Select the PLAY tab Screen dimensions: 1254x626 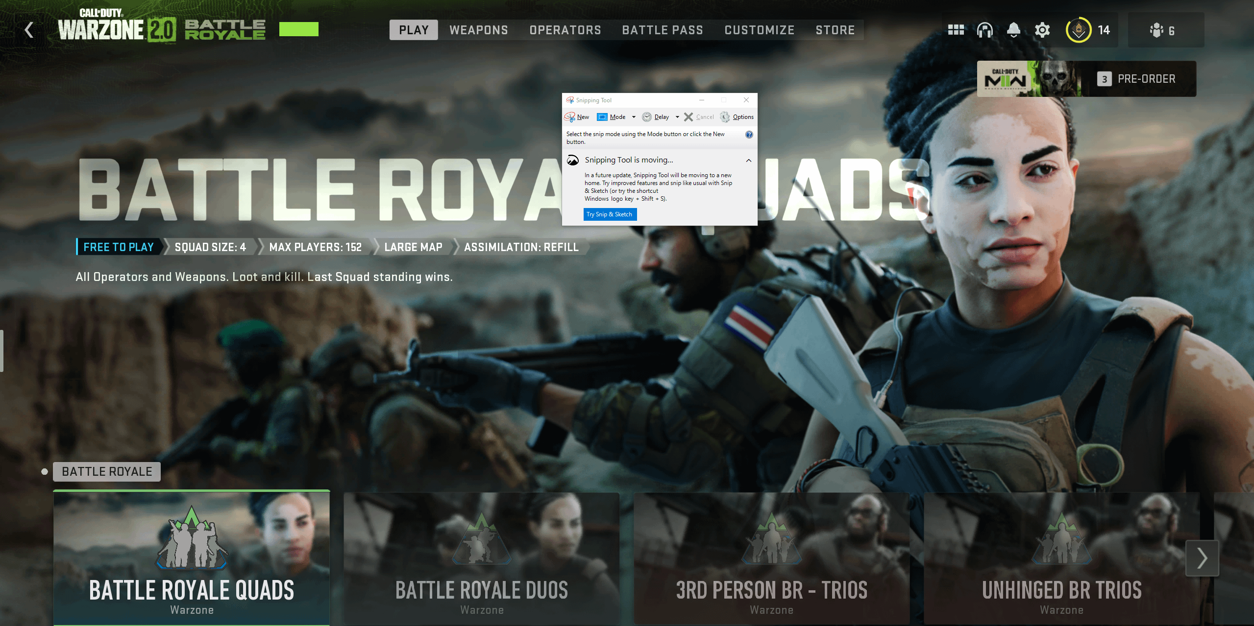(x=414, y=30)
